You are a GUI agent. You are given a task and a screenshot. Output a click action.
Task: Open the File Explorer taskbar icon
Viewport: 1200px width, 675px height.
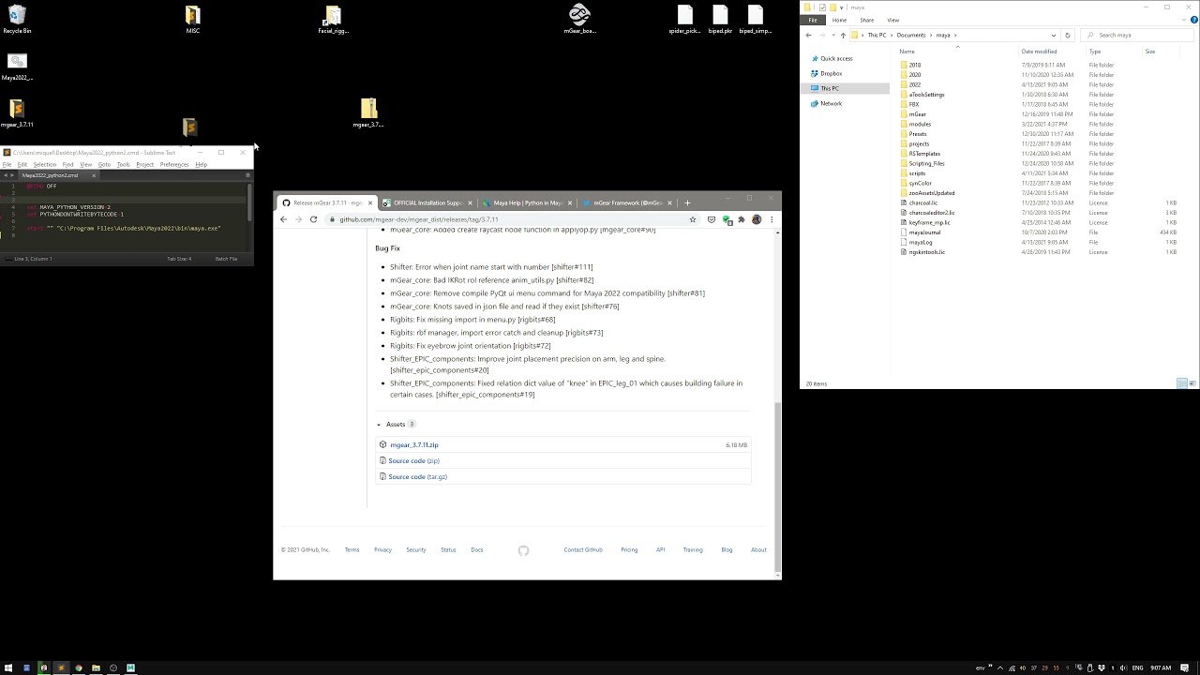(x=96, y=668)
